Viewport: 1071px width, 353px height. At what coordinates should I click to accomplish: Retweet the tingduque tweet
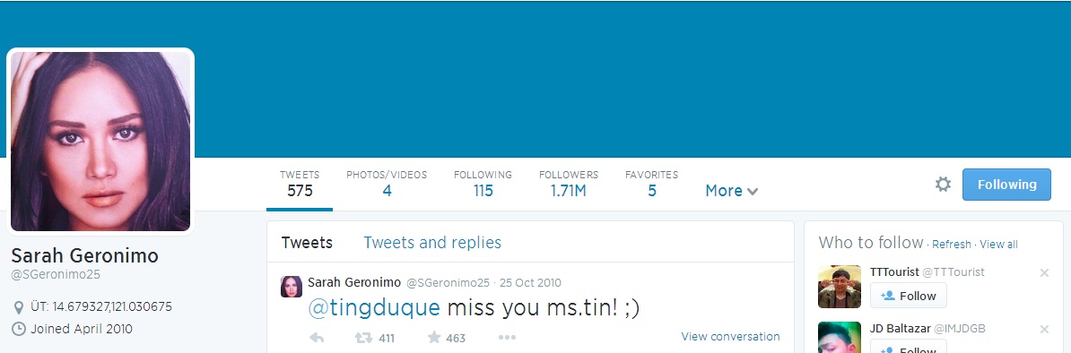point(364,337)
